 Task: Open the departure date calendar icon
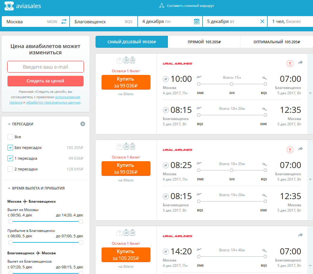pyautogui.click(x=197, y=21)
